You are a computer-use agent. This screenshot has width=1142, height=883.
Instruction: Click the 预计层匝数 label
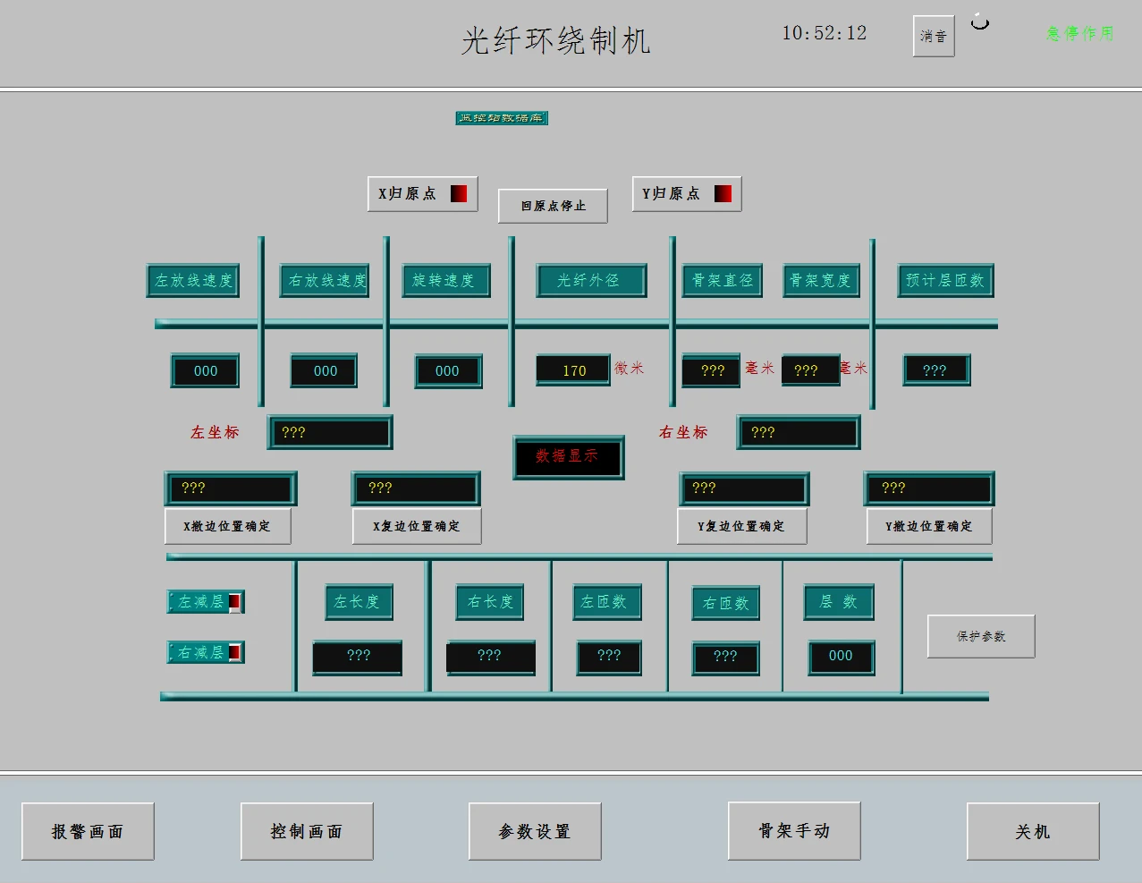tap(945, 281)
